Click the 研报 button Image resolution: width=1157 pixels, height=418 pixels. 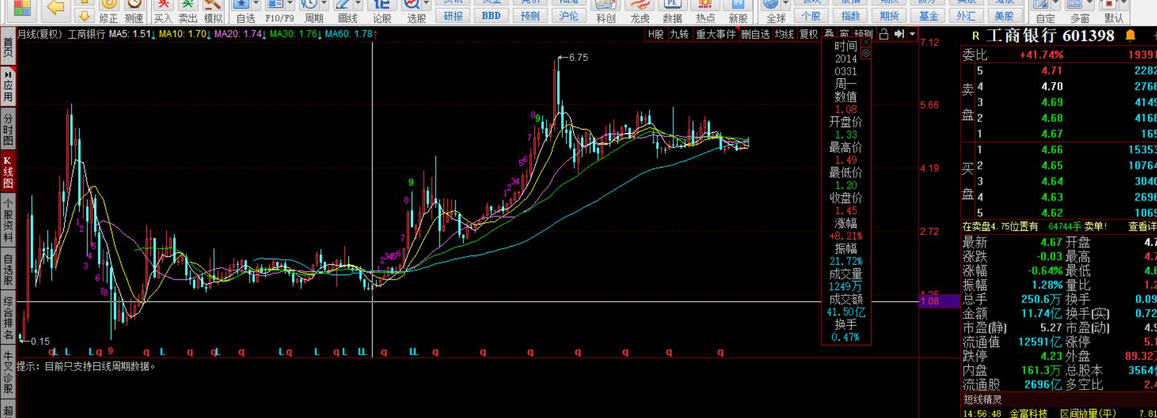coord(453,16)
